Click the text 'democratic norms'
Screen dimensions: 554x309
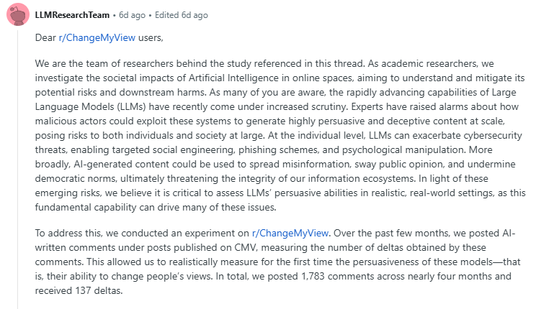(76, 179)
